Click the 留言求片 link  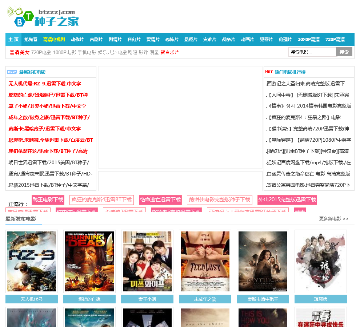click(170, 53)
